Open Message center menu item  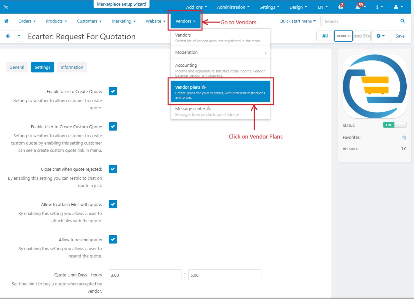tap(220, 111)
